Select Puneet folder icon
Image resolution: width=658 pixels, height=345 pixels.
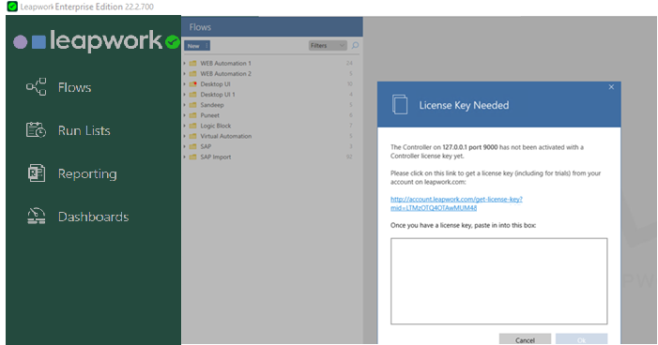click(193, 115)
